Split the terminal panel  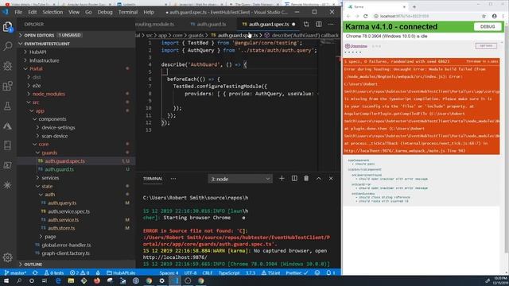pyautogui.click(x=294, y=178)
